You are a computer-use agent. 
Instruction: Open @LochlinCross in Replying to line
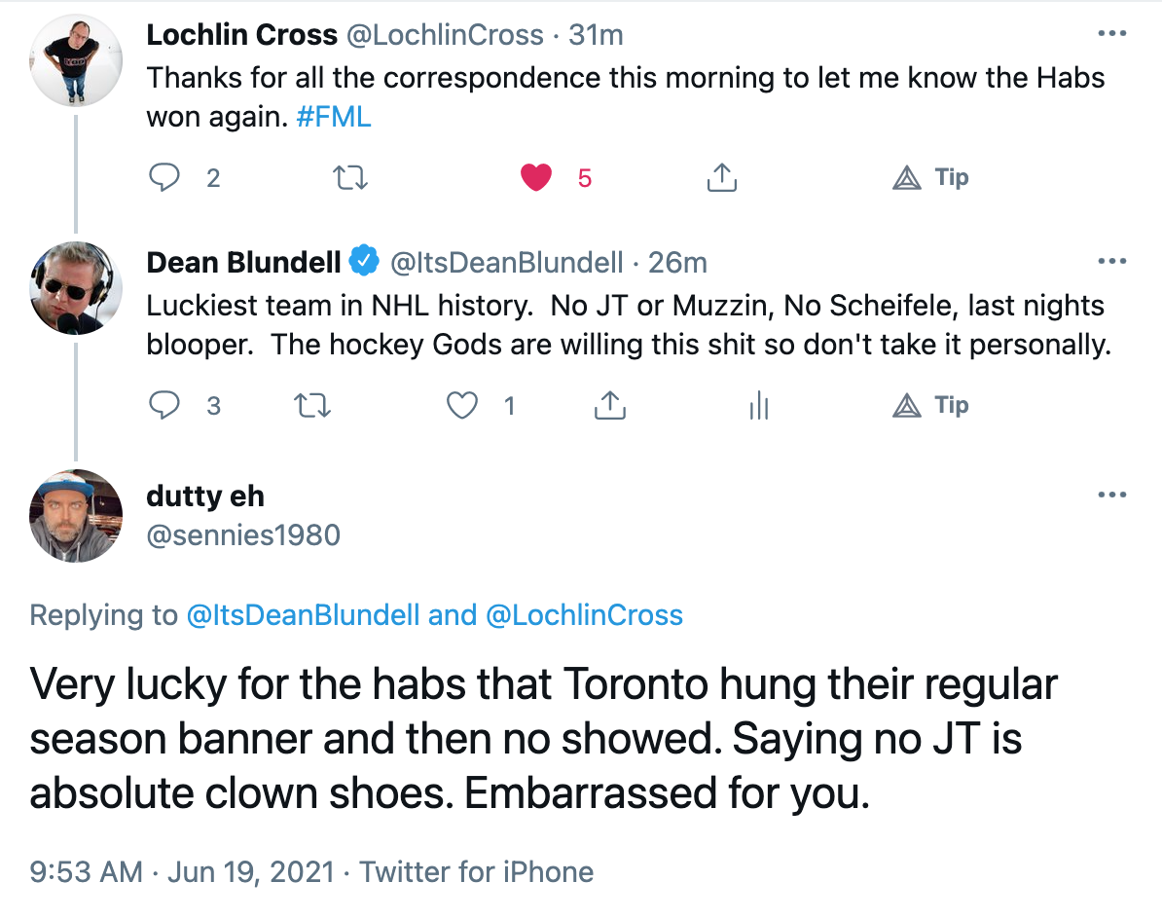point(584,615)
